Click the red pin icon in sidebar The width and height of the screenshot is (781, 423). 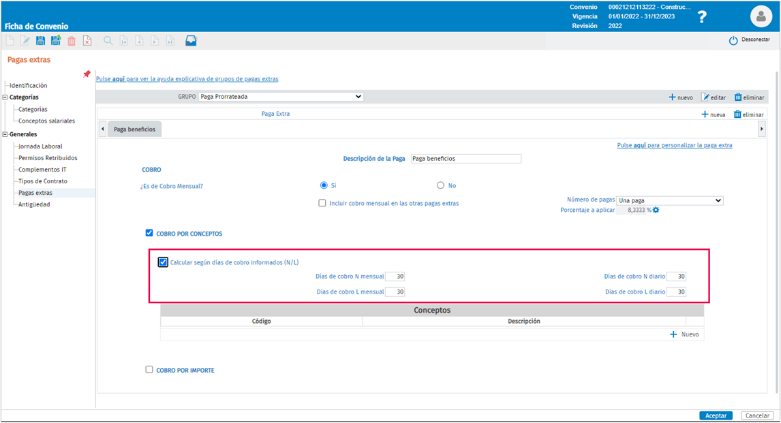coord(87,74)
